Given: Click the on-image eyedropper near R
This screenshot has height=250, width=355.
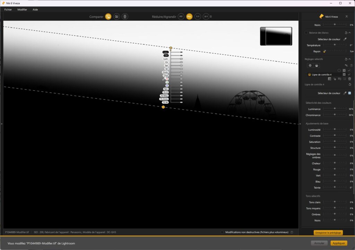Looking at the screenshot, I should 164,79.
